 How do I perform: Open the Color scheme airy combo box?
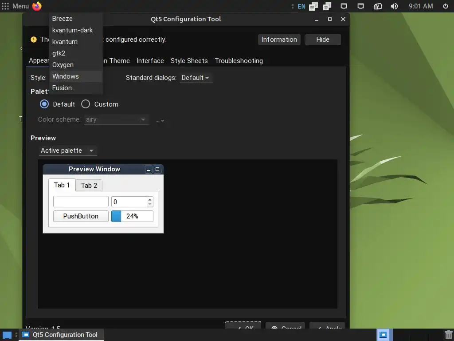(117, 119)
